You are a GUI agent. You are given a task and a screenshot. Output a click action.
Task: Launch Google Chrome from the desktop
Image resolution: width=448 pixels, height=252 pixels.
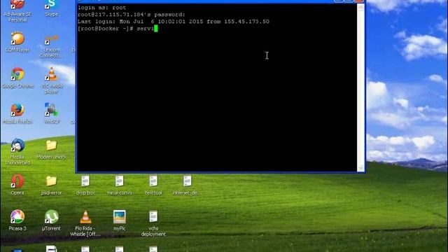17,78
